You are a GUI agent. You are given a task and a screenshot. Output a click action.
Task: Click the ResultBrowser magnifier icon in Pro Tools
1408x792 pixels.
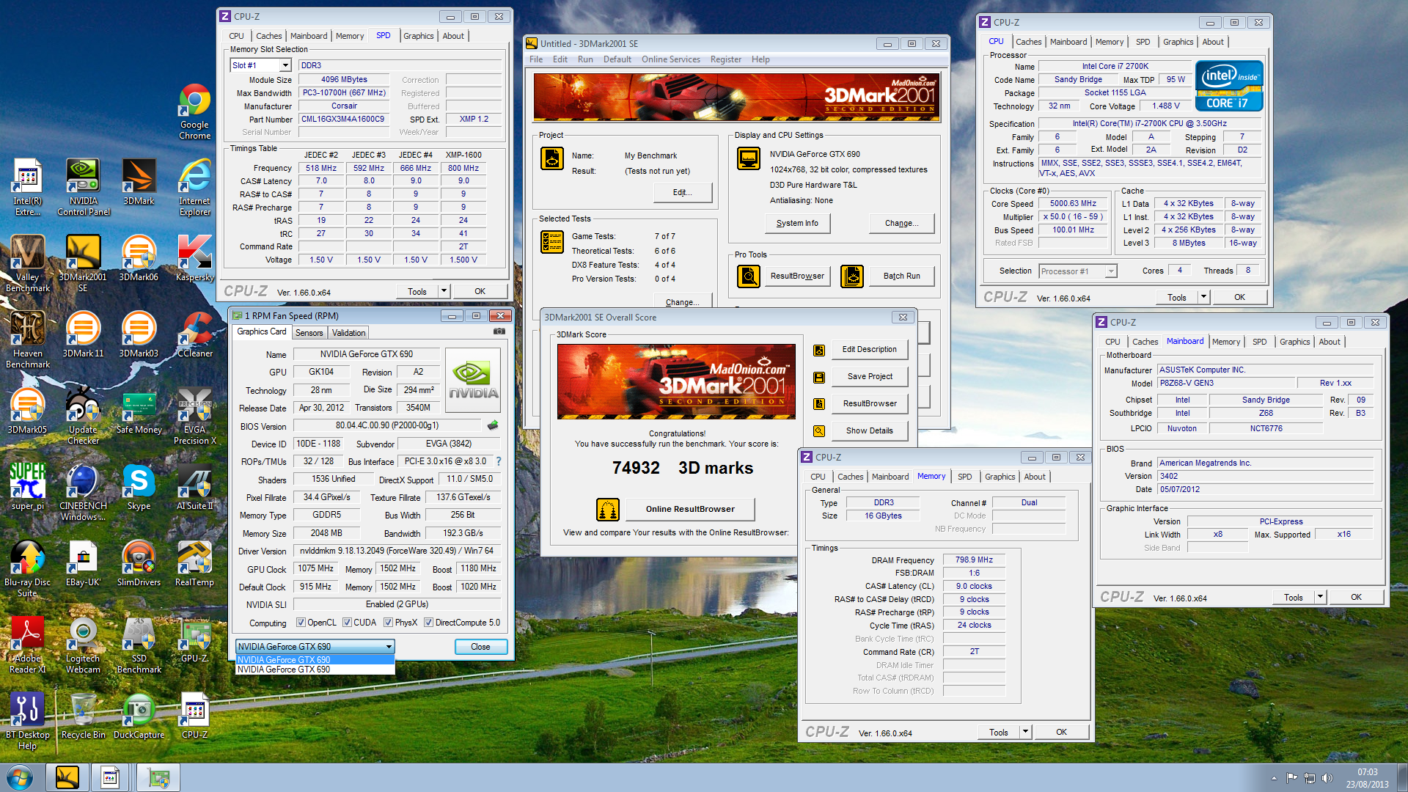(749, 276)
